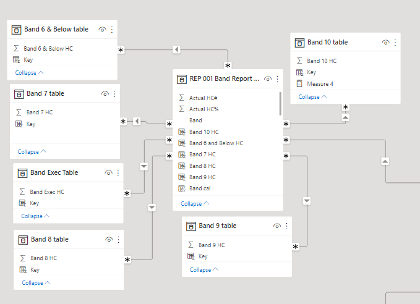
Task: Click the calculated column icon beside Band cal
Action: click(x=182, y=188)
